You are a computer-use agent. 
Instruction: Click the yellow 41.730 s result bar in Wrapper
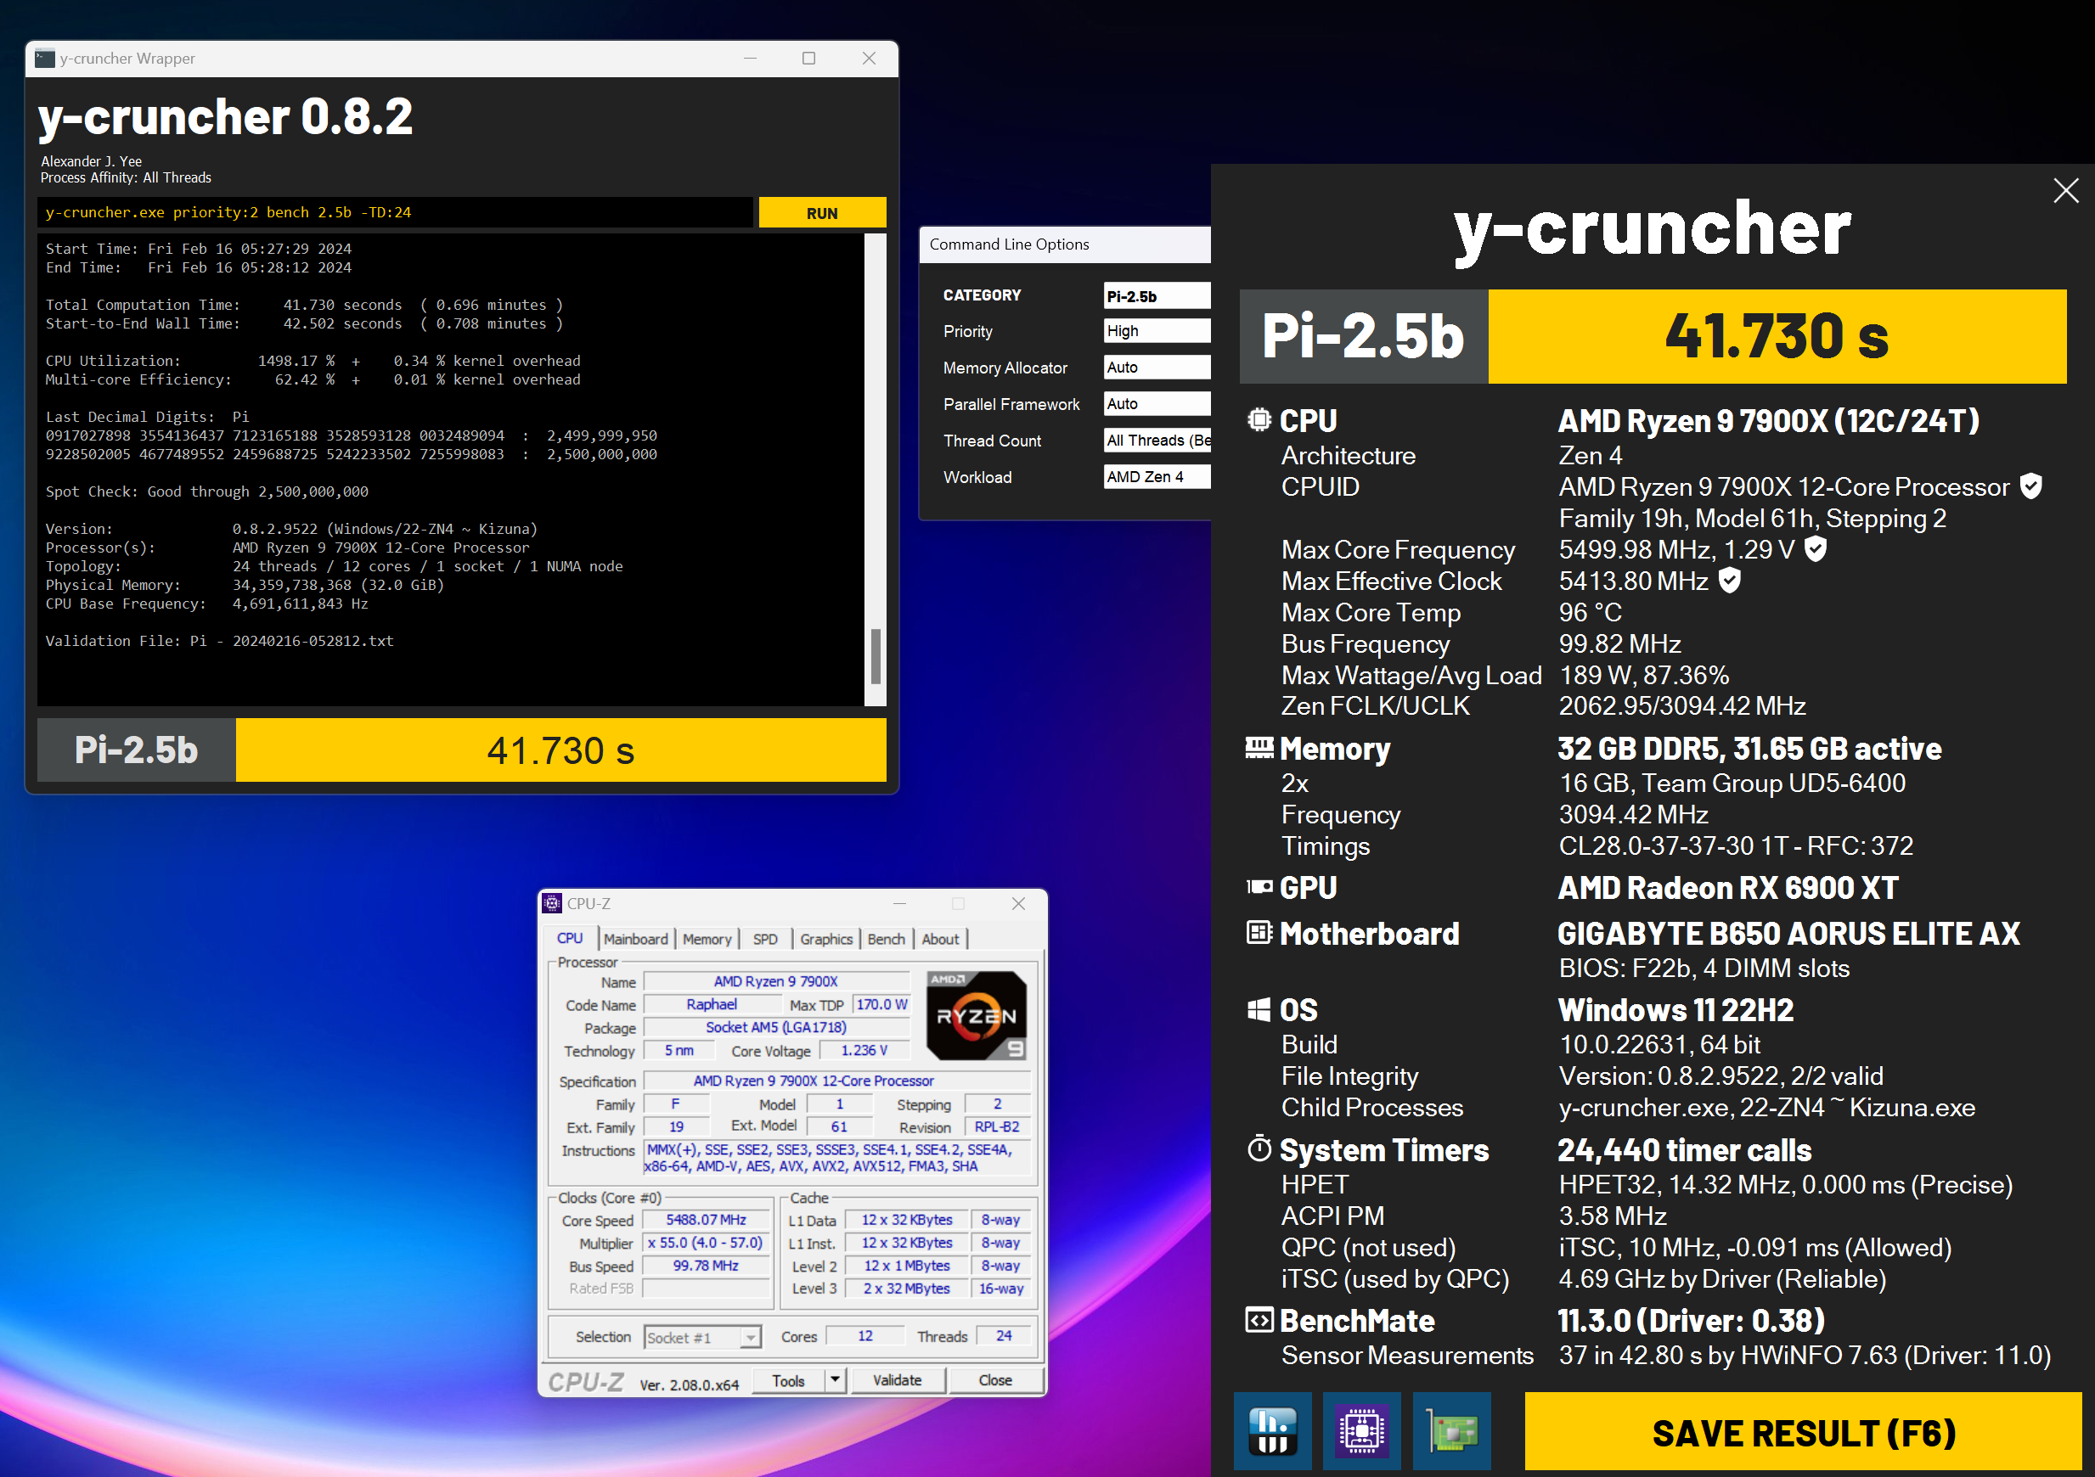561,750
